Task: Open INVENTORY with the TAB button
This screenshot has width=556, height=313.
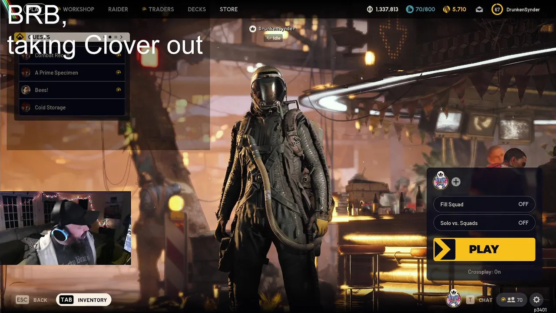Action: [x=84, y=300]
